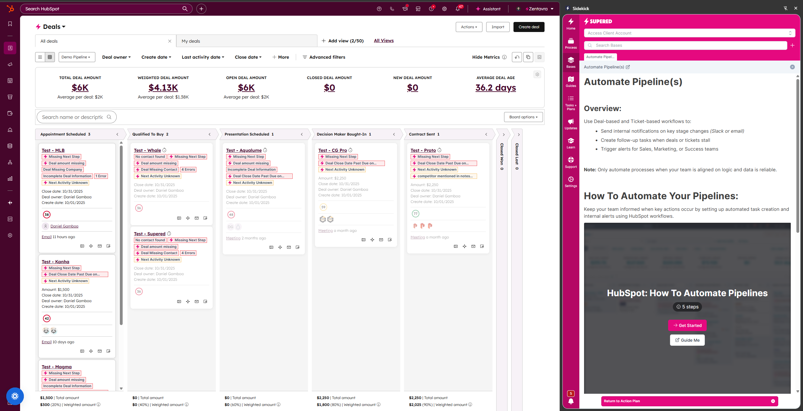Expand the Closed Won column
The width and height of the screenshot is (803, 411).
click(504, 135)
